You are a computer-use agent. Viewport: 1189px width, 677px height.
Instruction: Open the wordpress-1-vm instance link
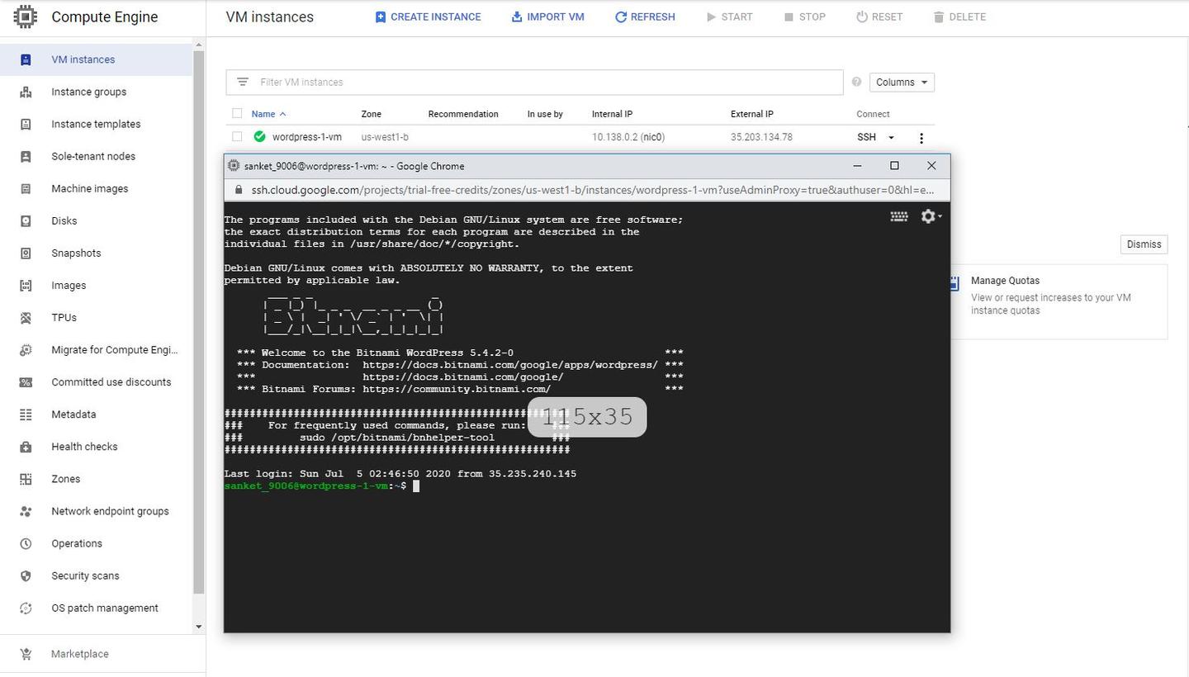point(307,137)
